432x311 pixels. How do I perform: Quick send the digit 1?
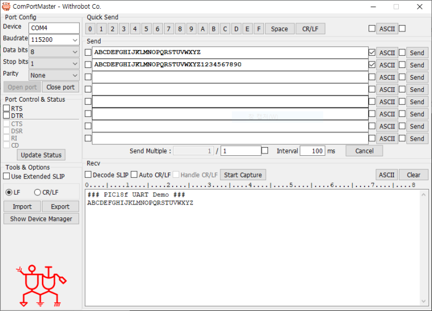pos(101,28)
